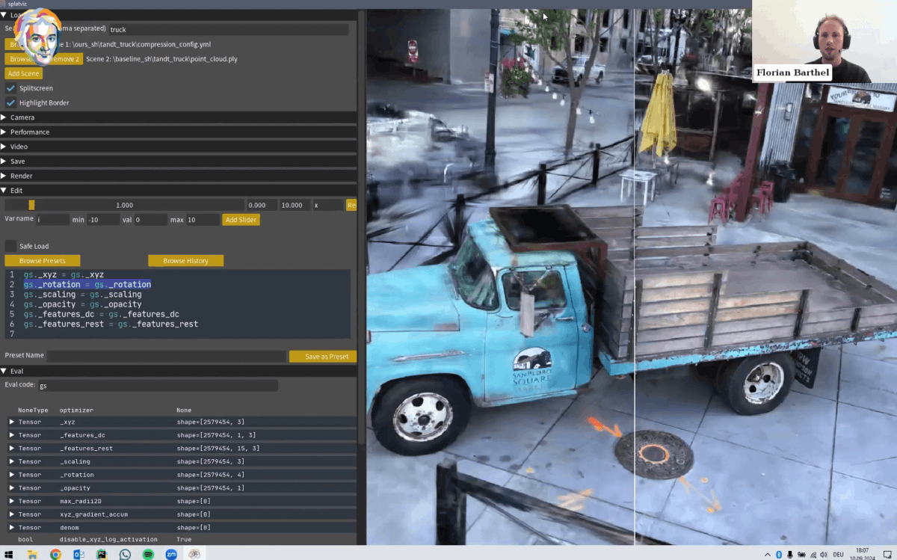Launch Google Chrome from the taskbar
Viewport: 897px width, 560px height.
point(55,554)
